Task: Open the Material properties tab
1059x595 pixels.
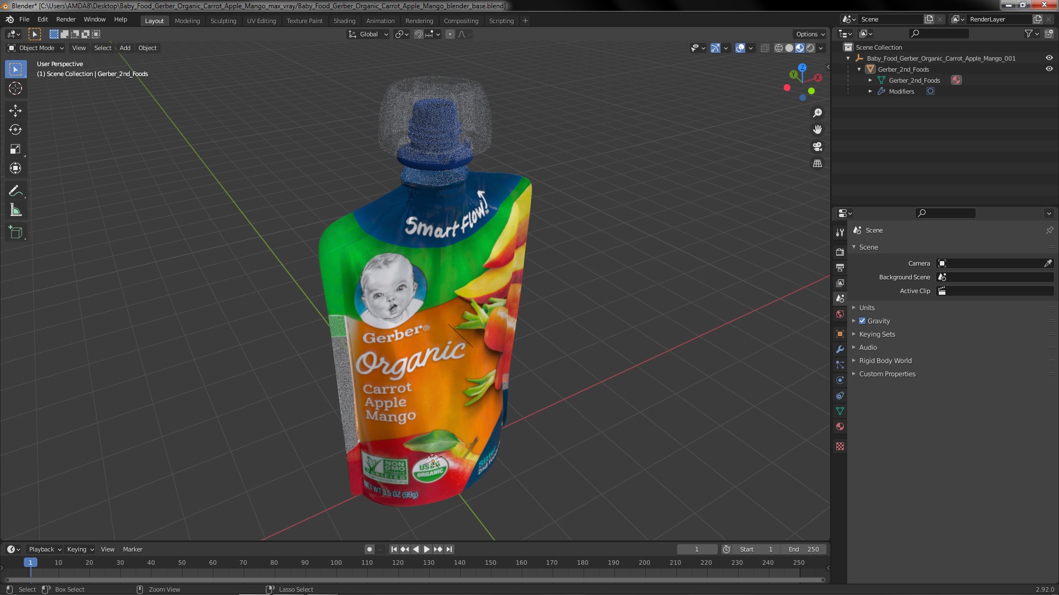Action: [x=840, y=426]
